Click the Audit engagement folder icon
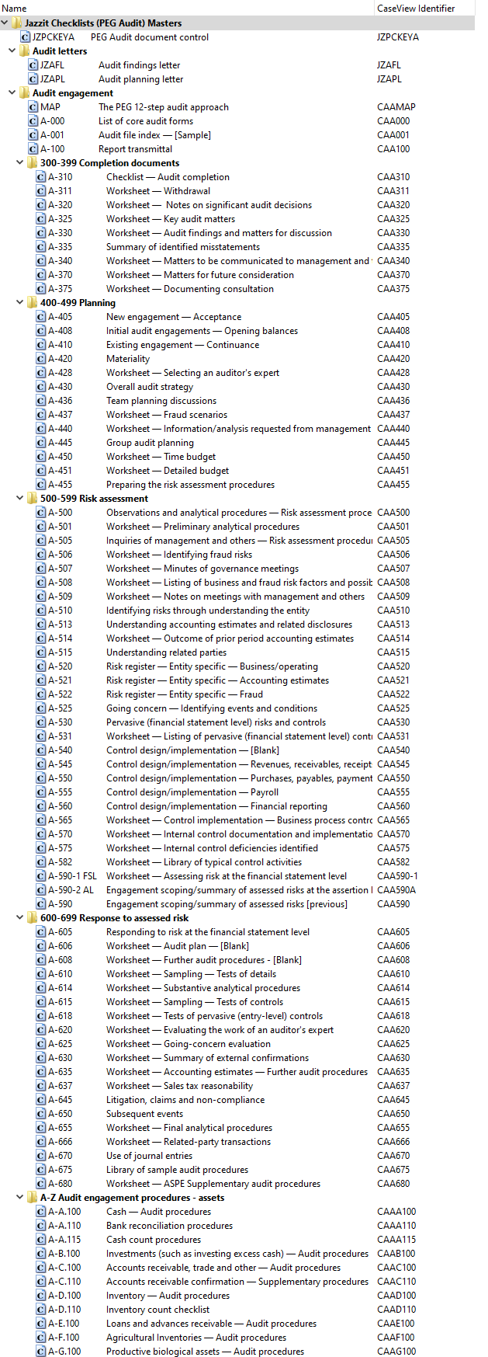Viewport: 488px width, 1357px height. tap(25, 93)
